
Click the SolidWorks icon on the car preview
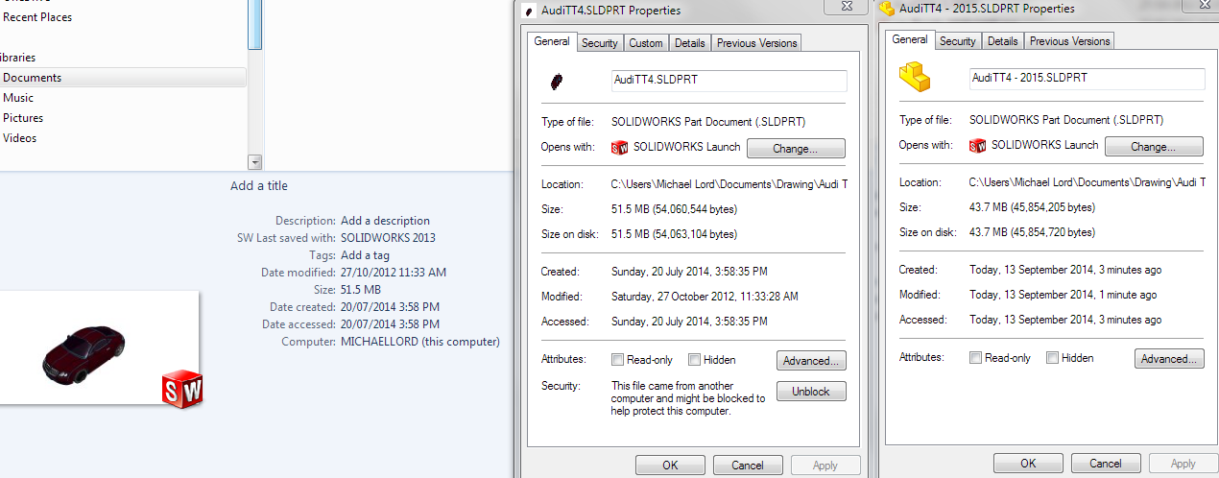click(x=181, y=386)
